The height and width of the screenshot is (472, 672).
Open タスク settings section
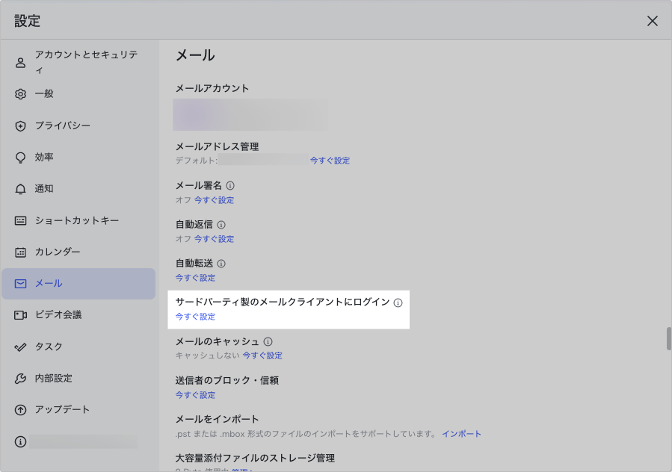coord(49,347)
